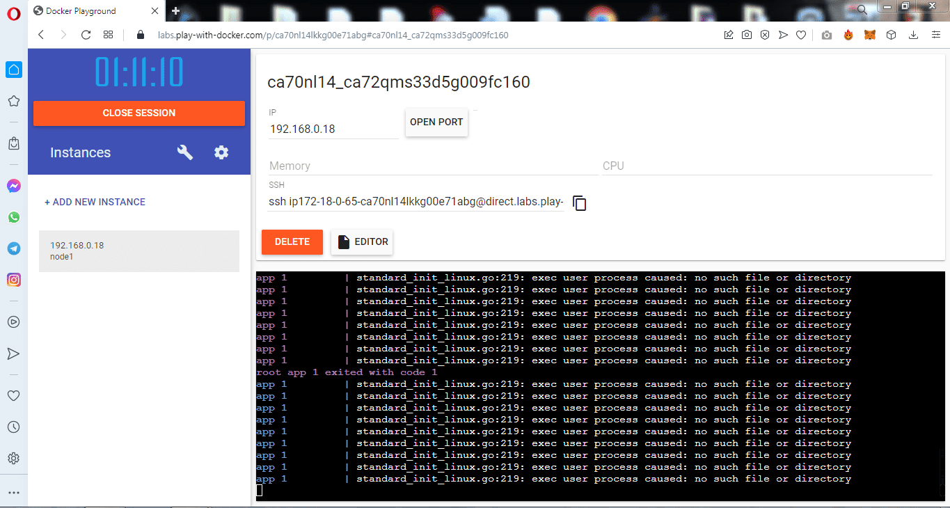Click the OPEN PORT button

tap(436, 122)
